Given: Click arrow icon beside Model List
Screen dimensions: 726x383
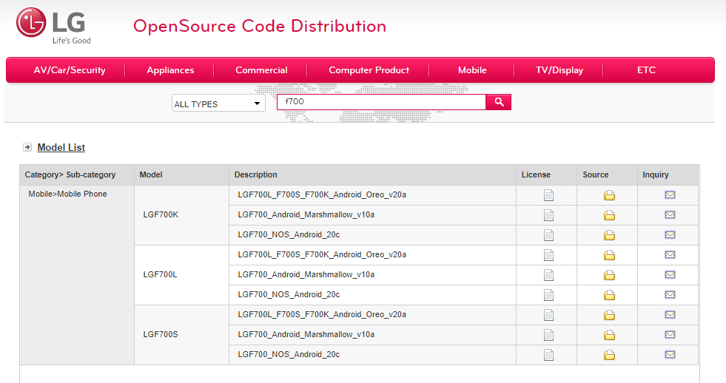Looking at the screenshot, I should [27, 147].
